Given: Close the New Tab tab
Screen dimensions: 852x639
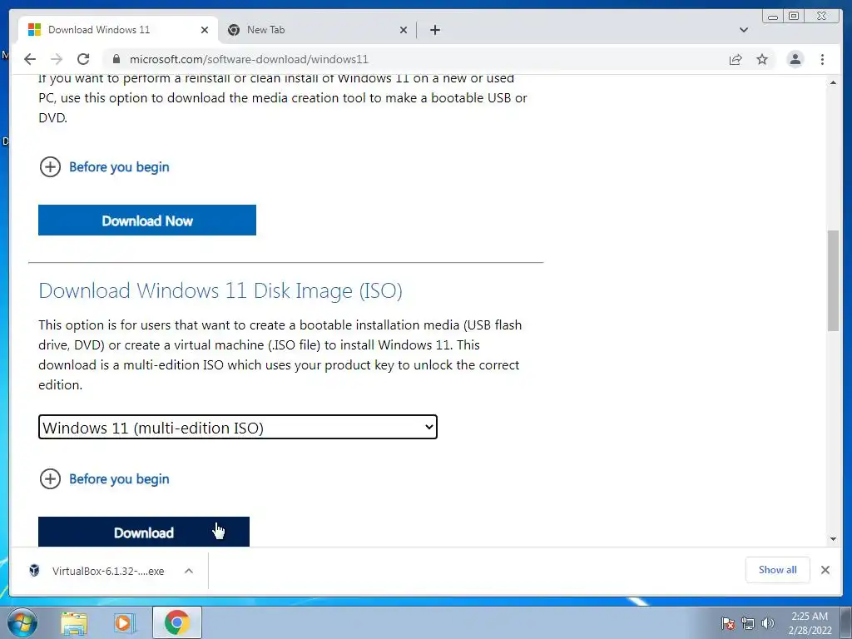Looking at the screenshot, I should coord(404,30).
